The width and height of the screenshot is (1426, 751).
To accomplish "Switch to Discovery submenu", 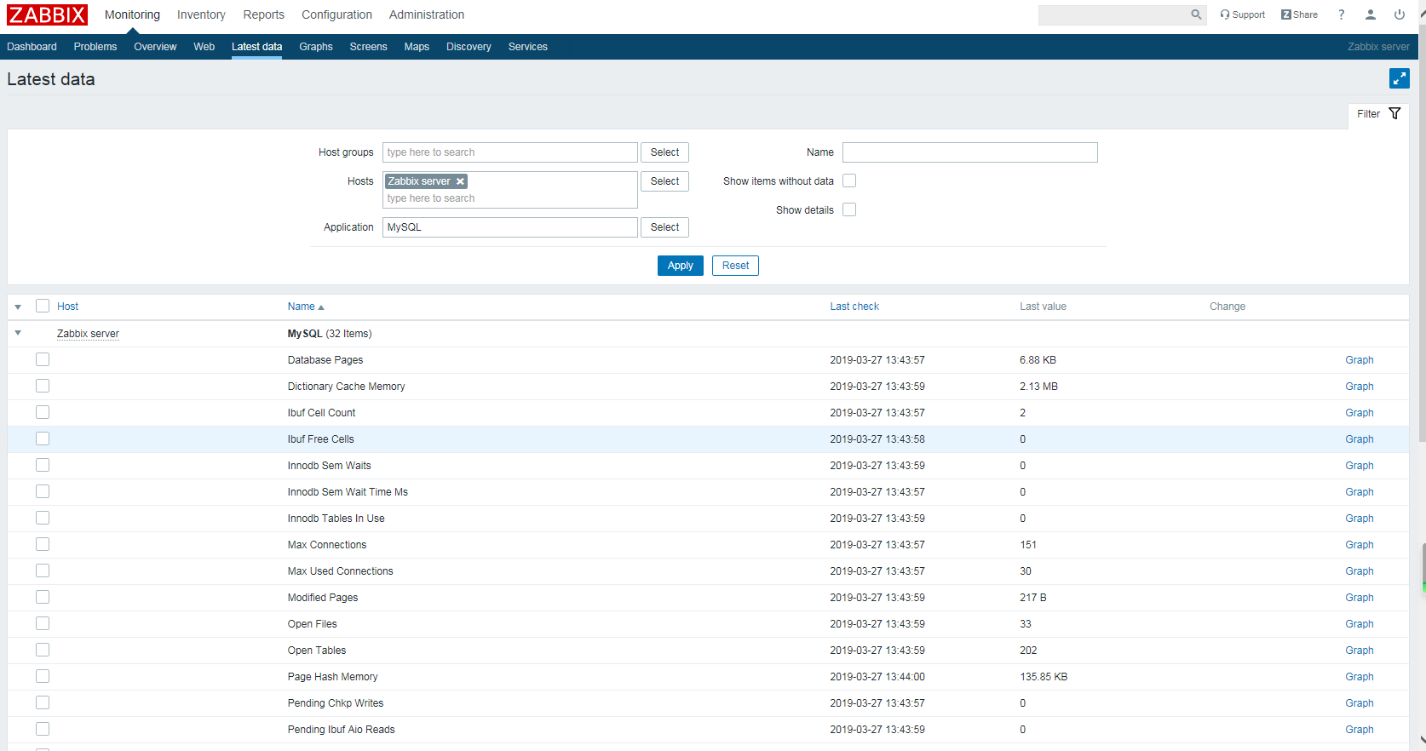I will coord(469,47).
